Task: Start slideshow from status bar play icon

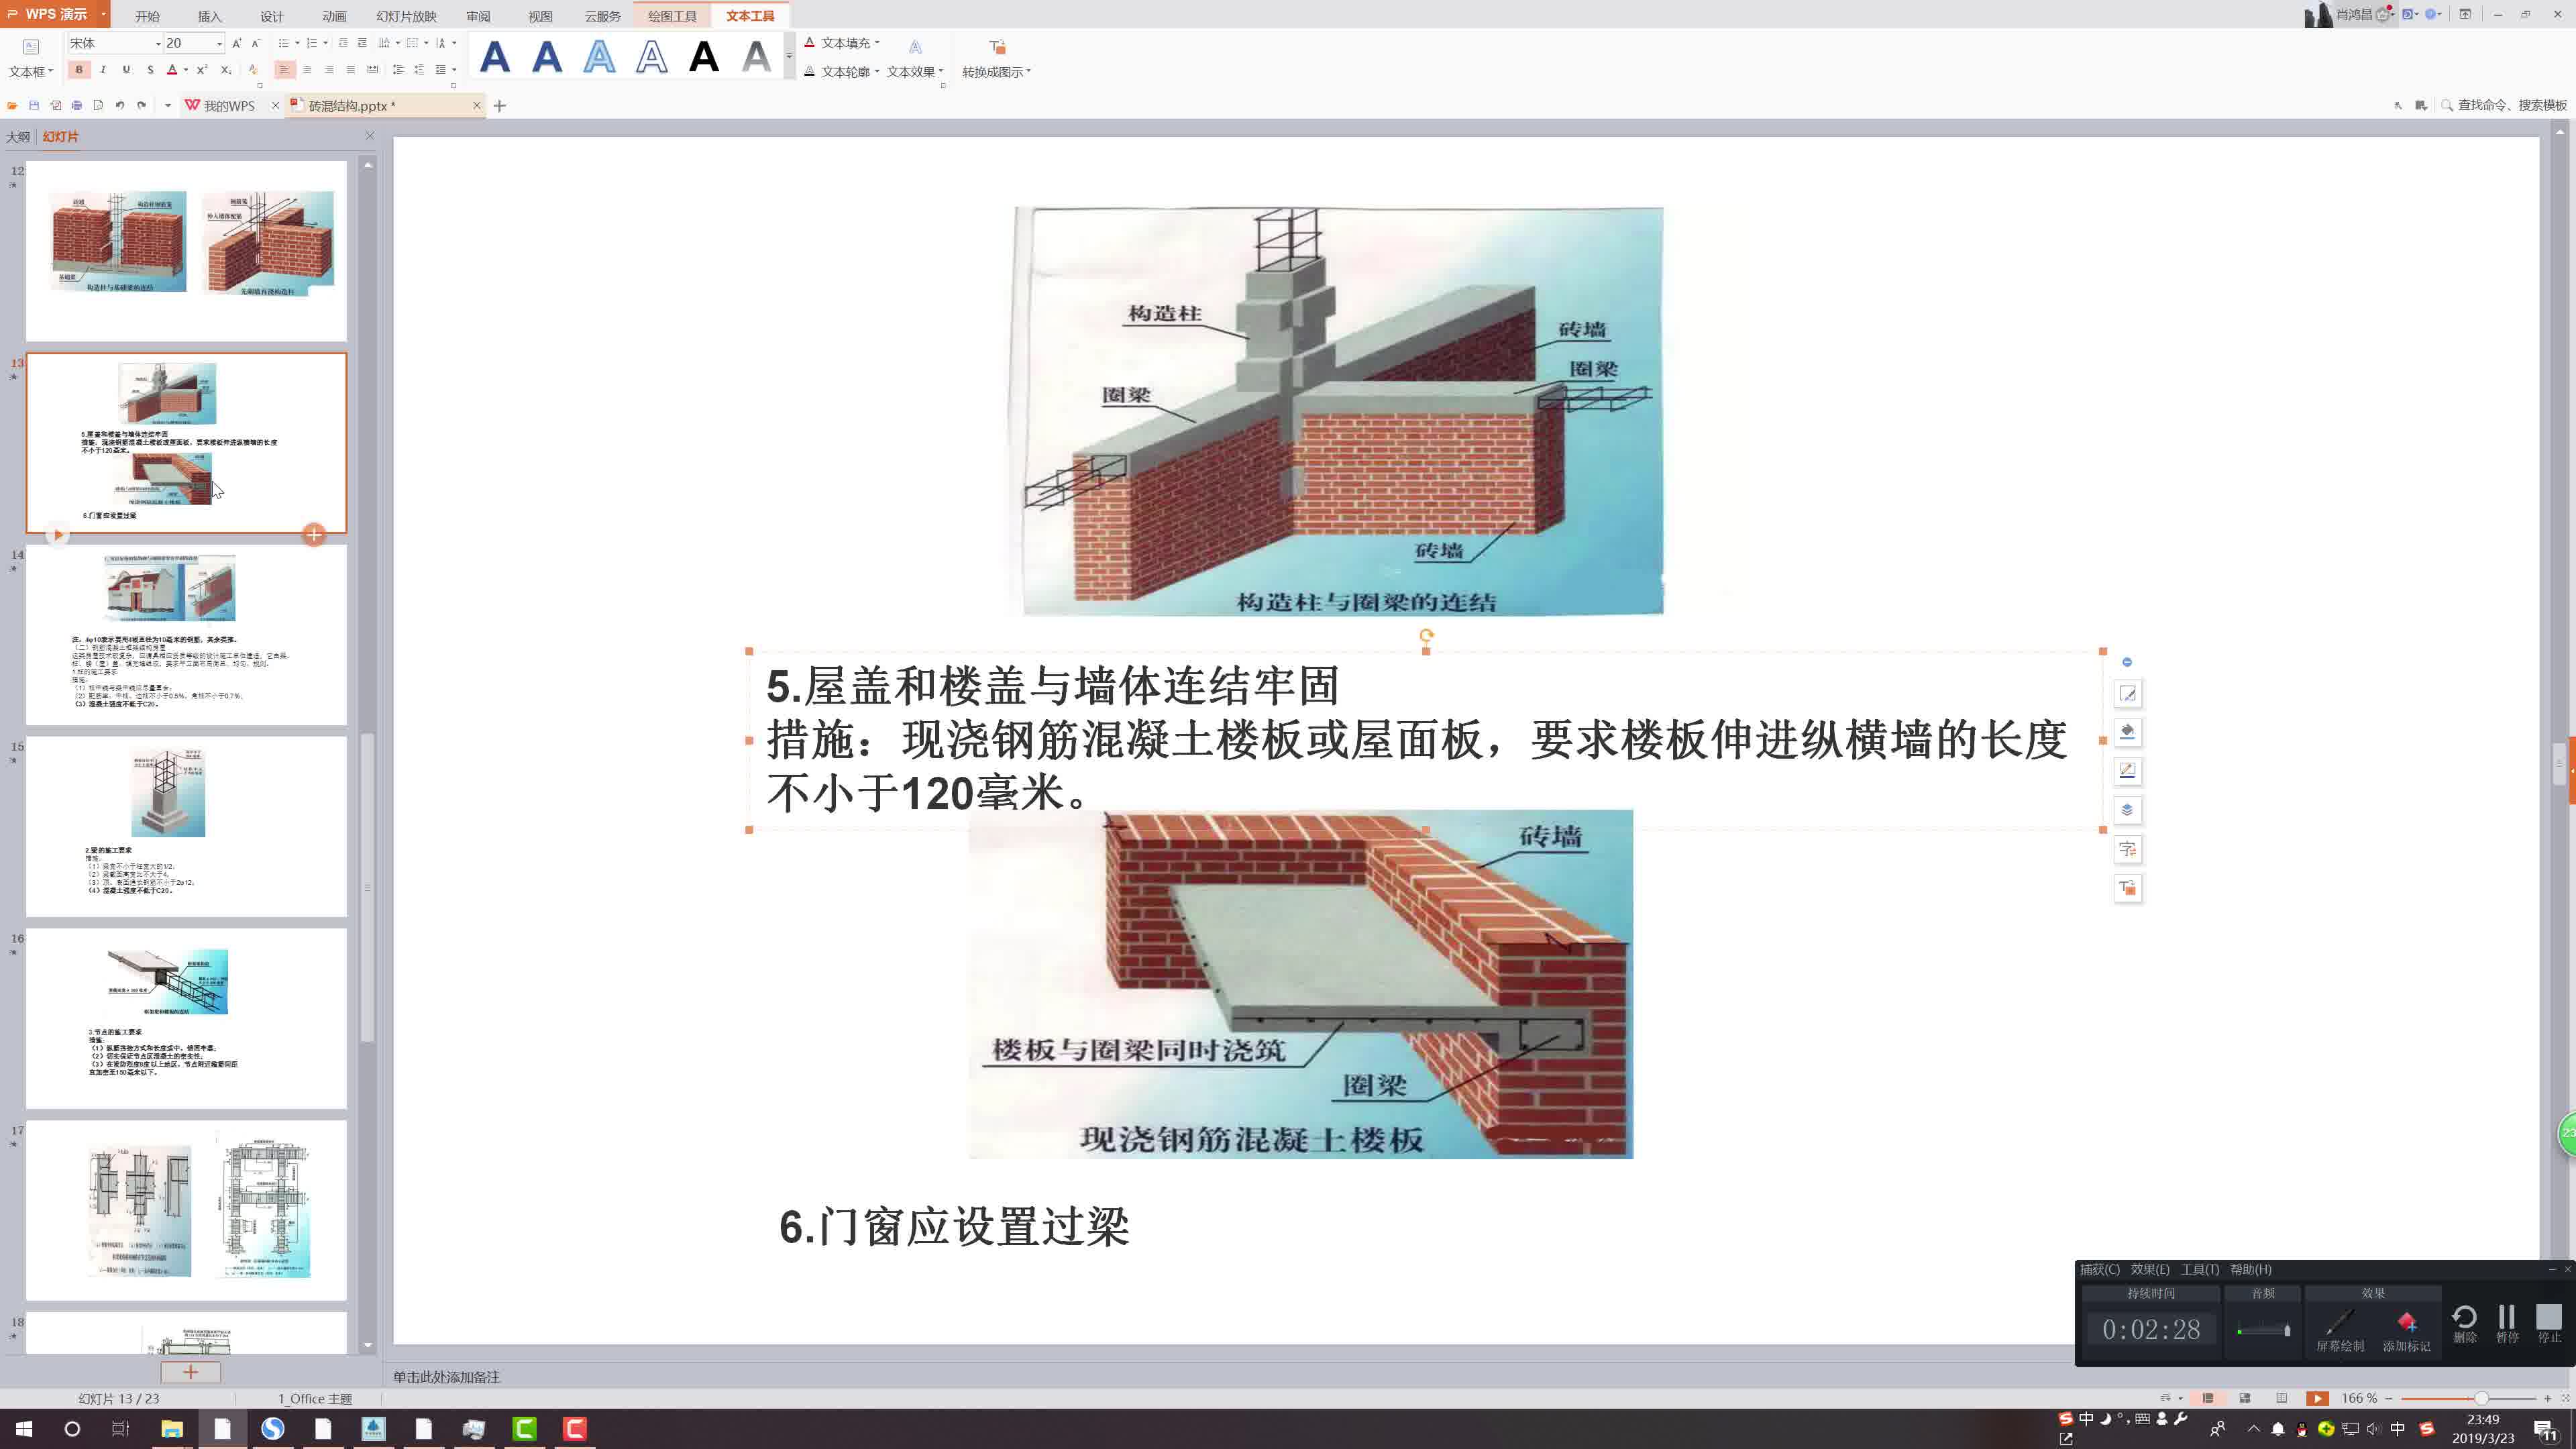Action: tap(2317, 1398)
